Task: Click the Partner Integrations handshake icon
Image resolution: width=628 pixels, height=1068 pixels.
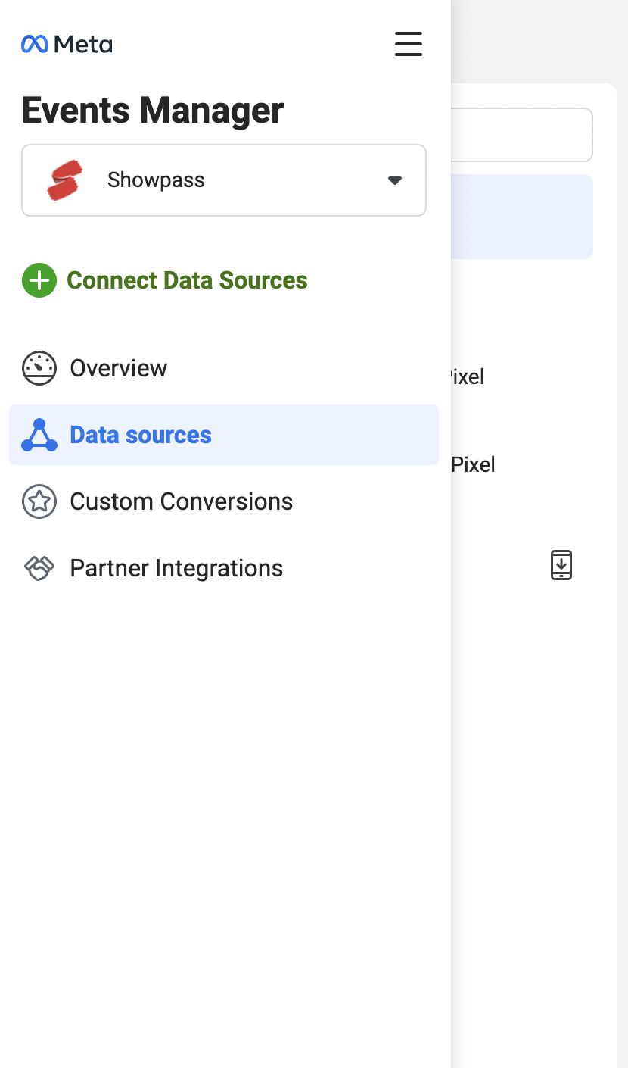Action: (x=39, y=568)
